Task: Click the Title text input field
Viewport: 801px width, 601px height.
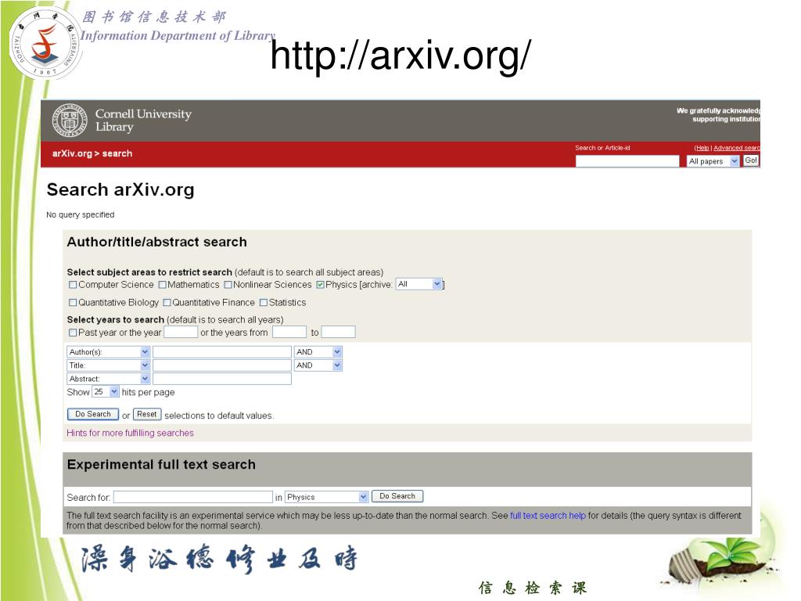Action: coord(221,365)
